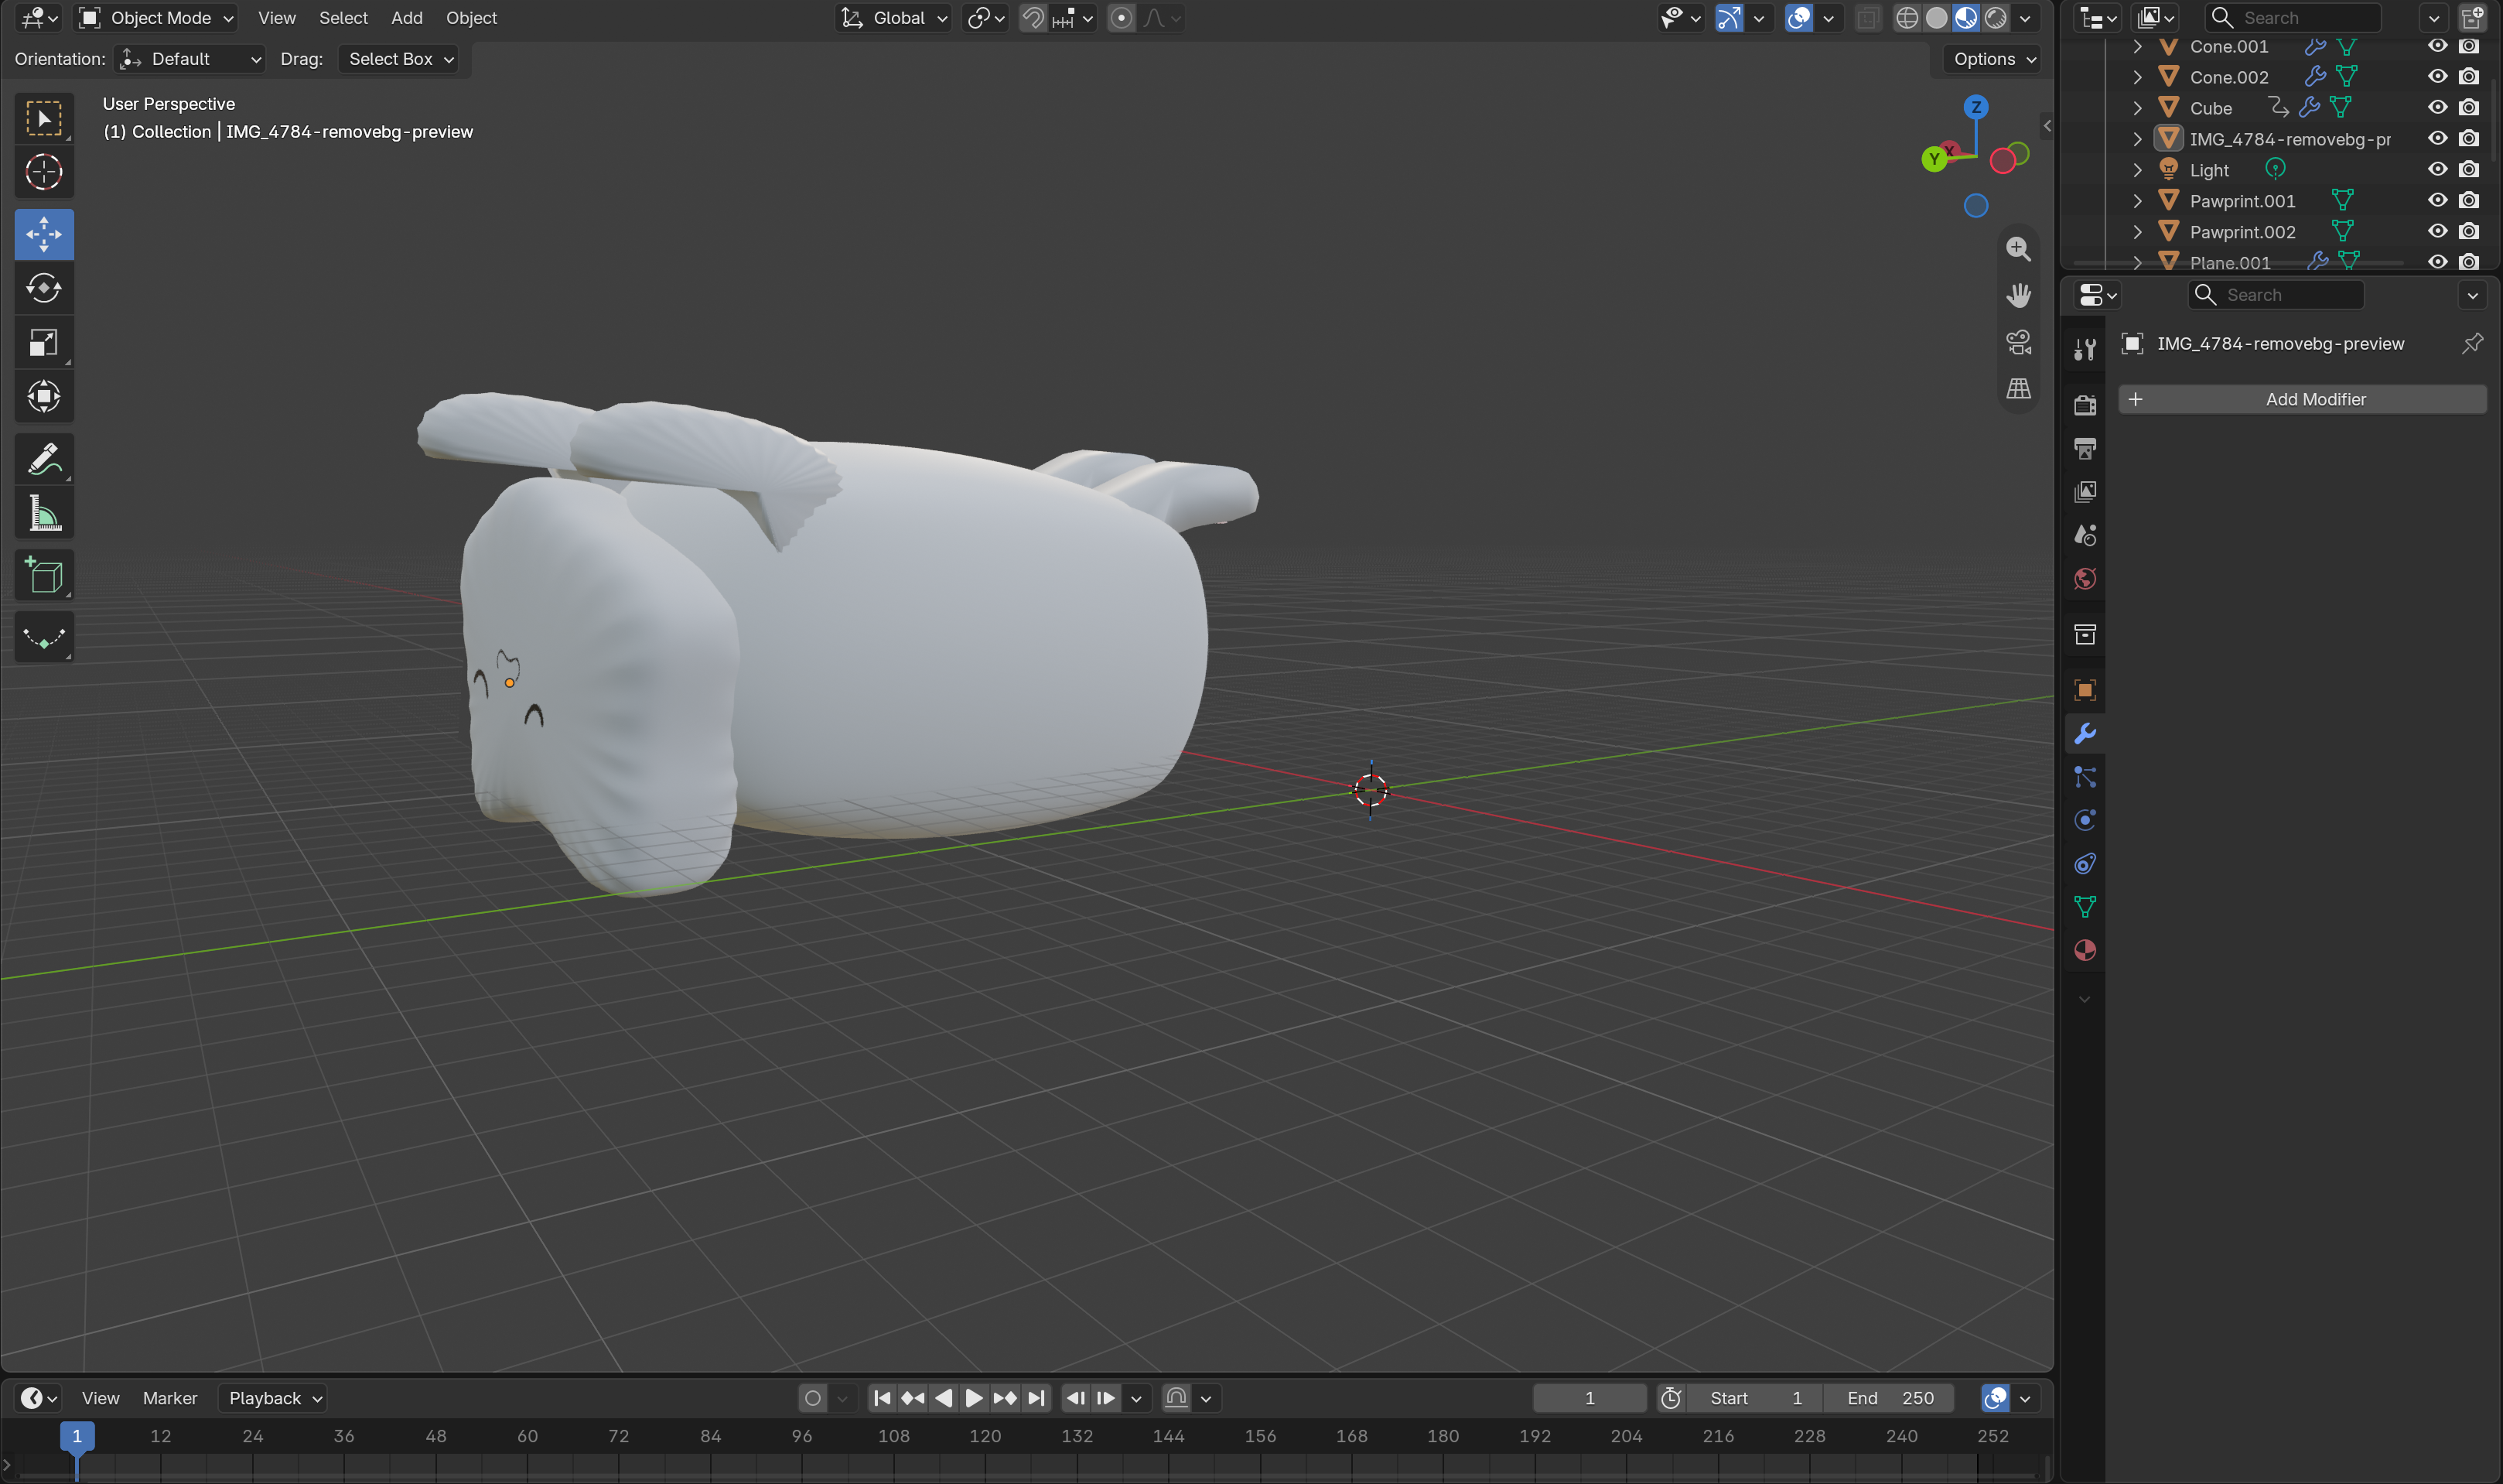
Task: Toggle camera view icon
Action: click(2018, 342)
